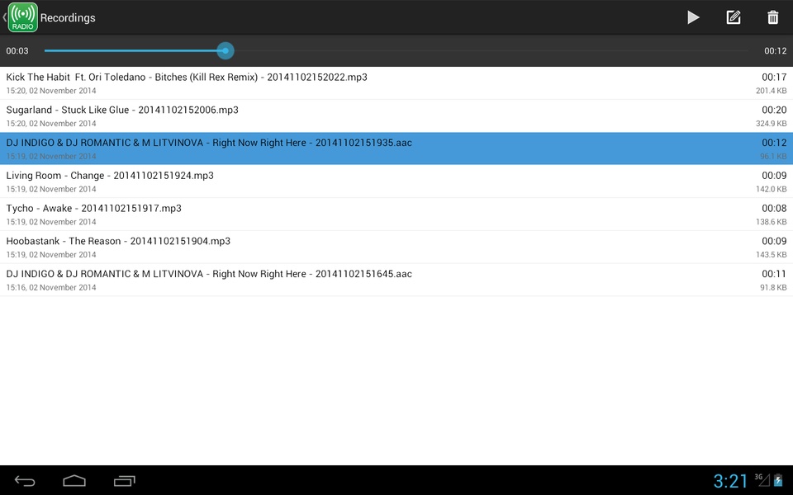Viewport: 793px width, 495px height.
Task: Tap the 143.5 KB file size
Action: pos(772,255)
